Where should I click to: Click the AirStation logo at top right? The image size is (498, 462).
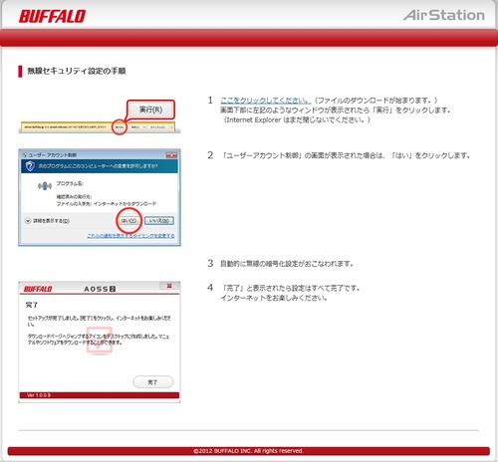[x=443, y=15]
